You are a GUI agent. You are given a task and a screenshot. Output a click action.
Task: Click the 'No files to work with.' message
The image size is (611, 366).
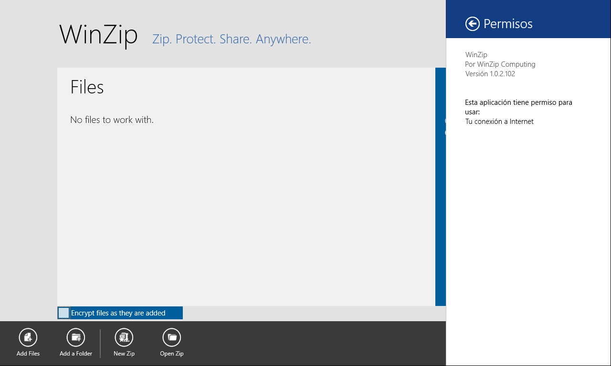(x=112, y=120)
